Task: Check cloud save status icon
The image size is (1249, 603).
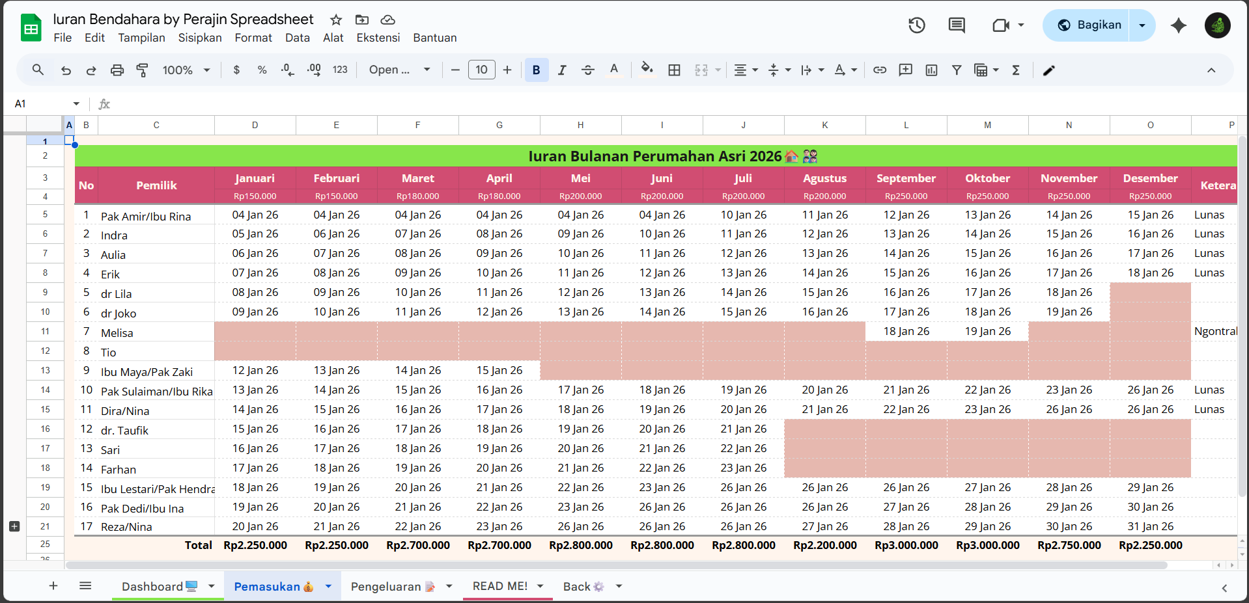Action: [388, 20]
